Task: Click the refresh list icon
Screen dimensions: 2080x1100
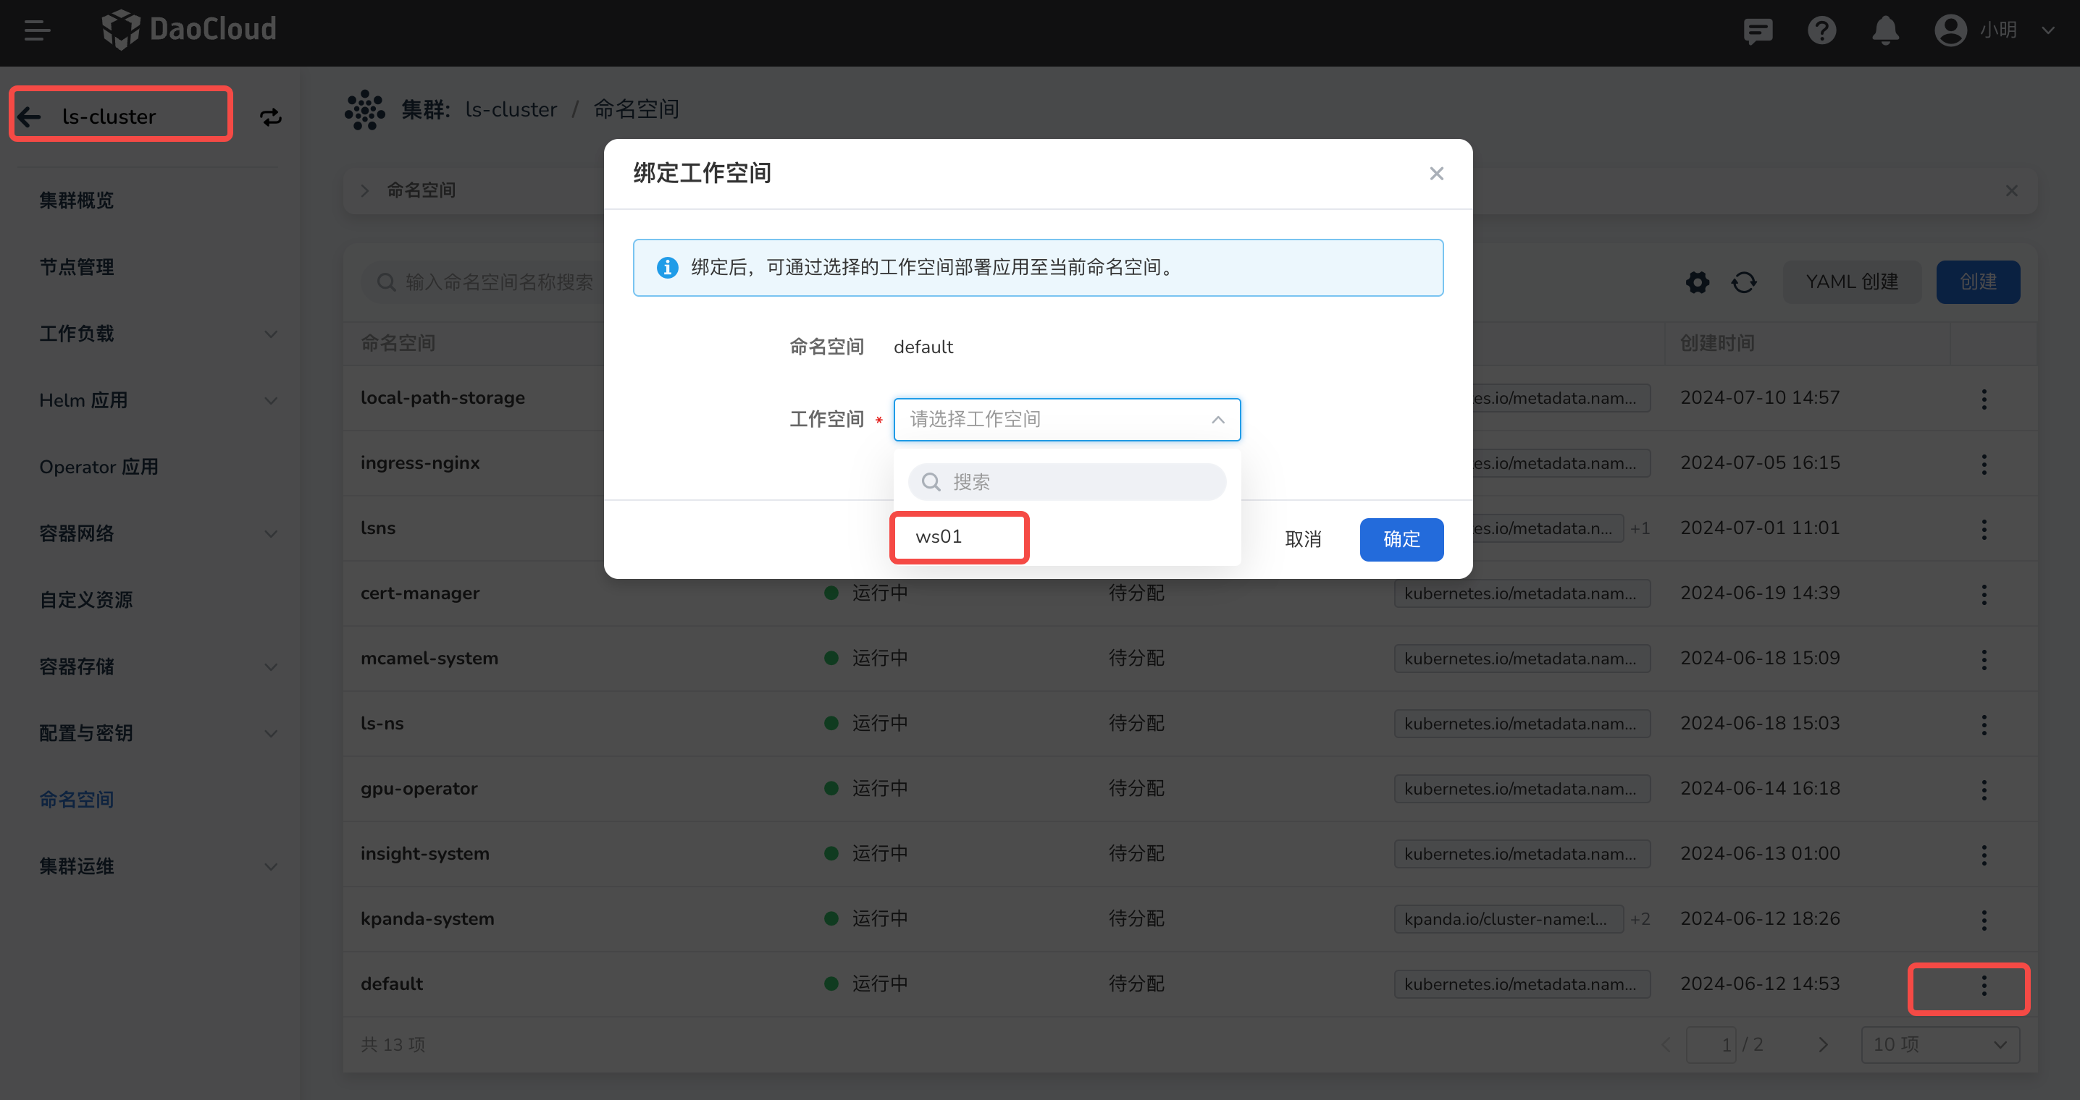Action: tap(1744, 282)
